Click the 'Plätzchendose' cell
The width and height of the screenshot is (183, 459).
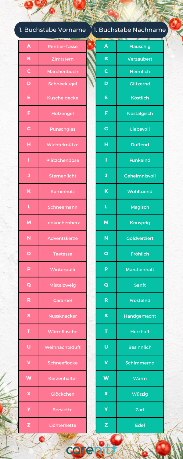point(63,160)
